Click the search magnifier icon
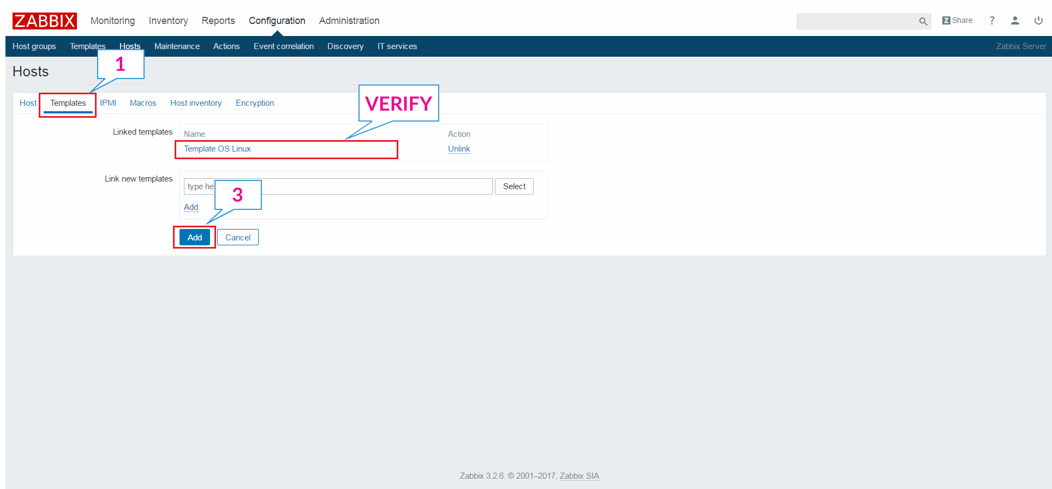Viewport: 1052px width, 489px height. [x=923, y=21]
